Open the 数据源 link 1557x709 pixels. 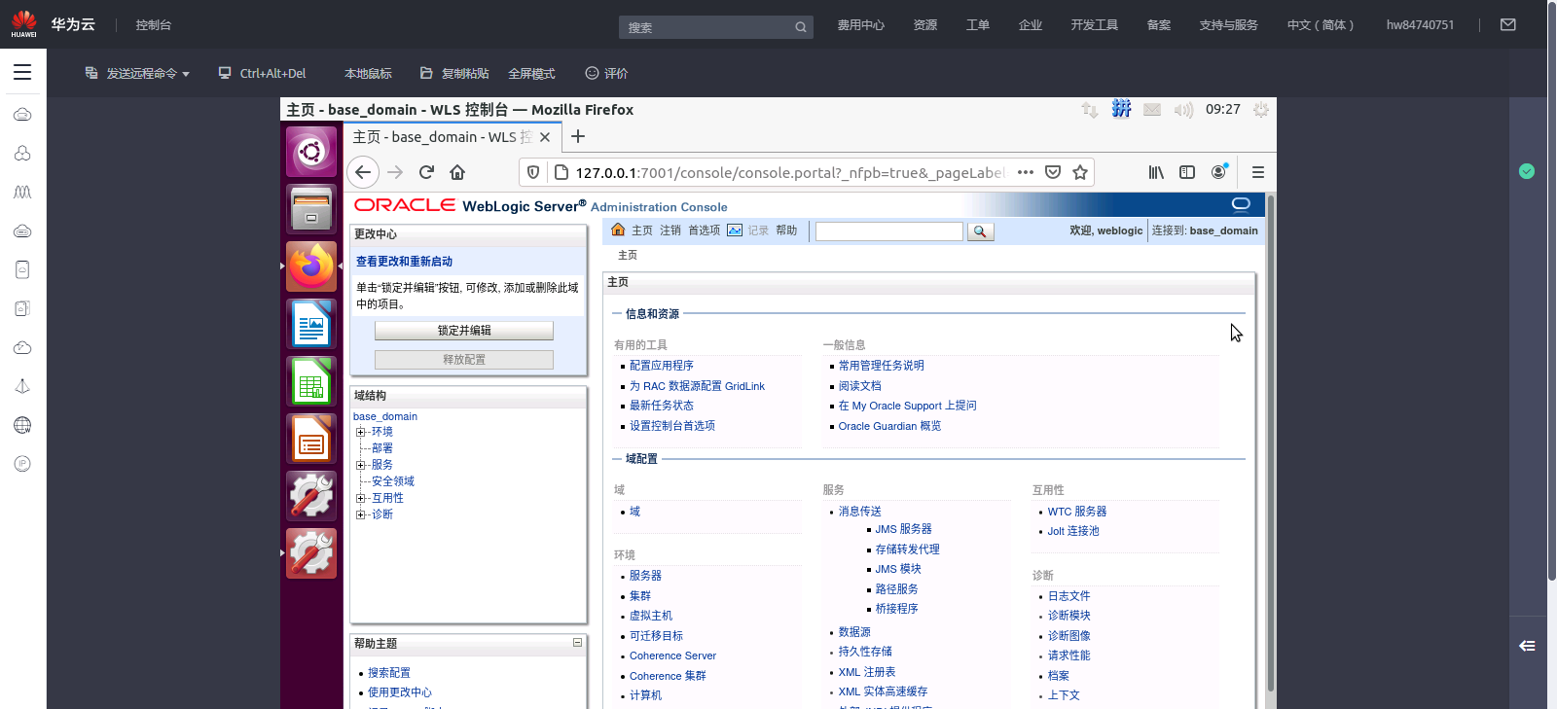coord(854,632)
